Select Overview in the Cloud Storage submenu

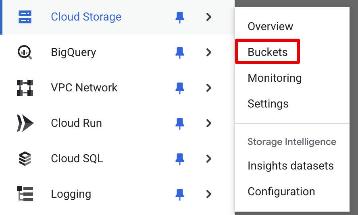pyautogui.click(x=270, y=26)
